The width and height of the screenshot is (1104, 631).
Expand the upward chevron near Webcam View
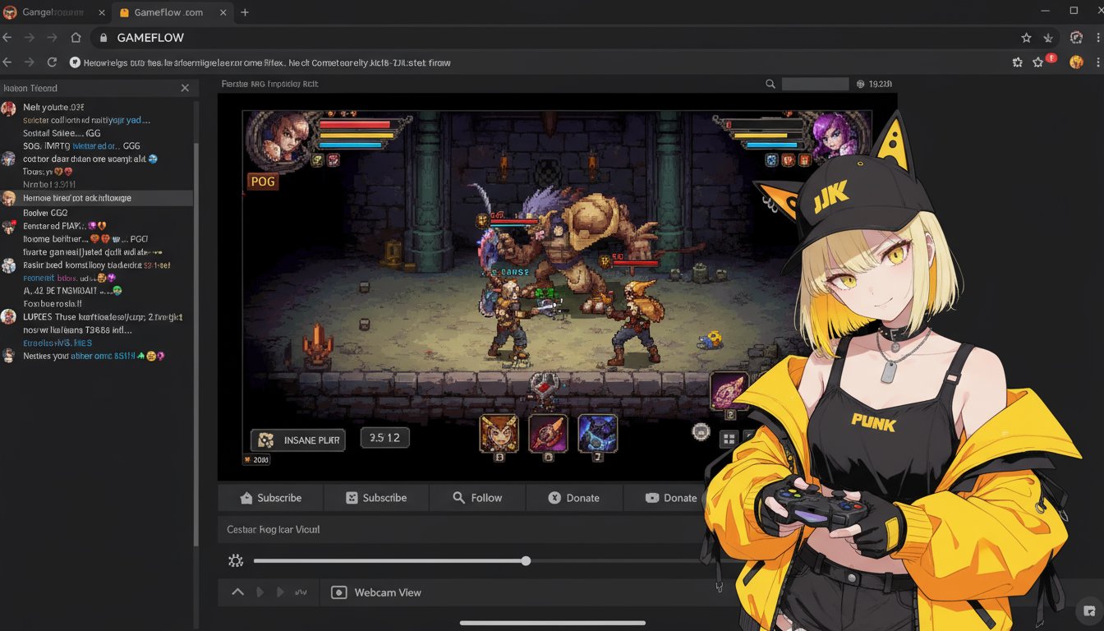[x=237, y=592]
